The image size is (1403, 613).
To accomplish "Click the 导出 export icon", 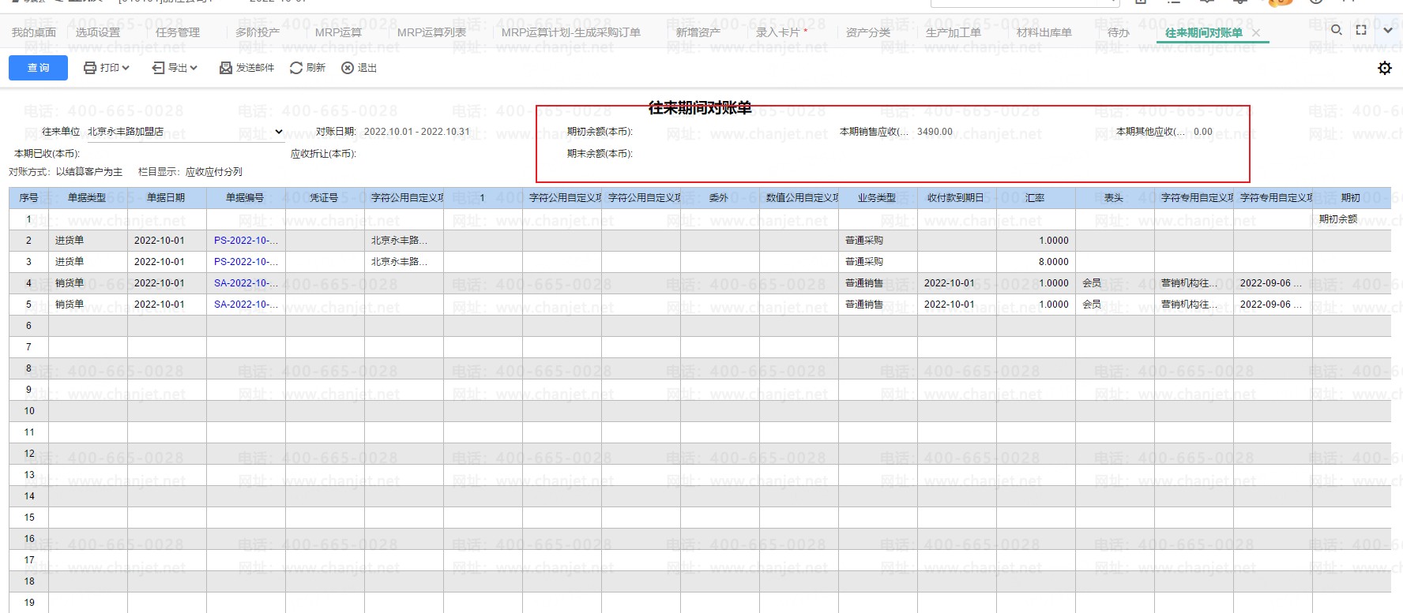I will 159,68.
